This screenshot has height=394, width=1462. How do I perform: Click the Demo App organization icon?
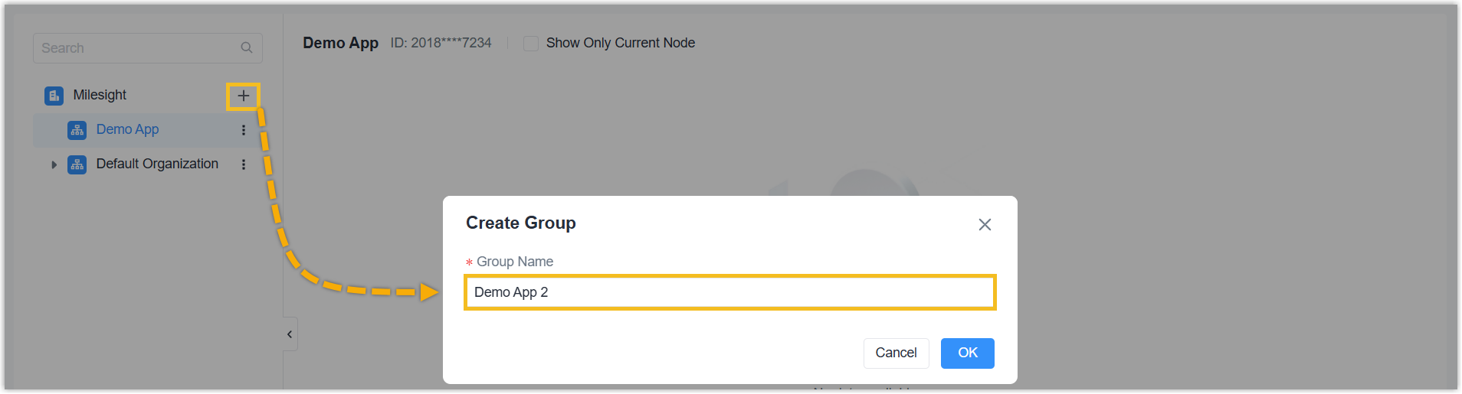coord(77,130)
